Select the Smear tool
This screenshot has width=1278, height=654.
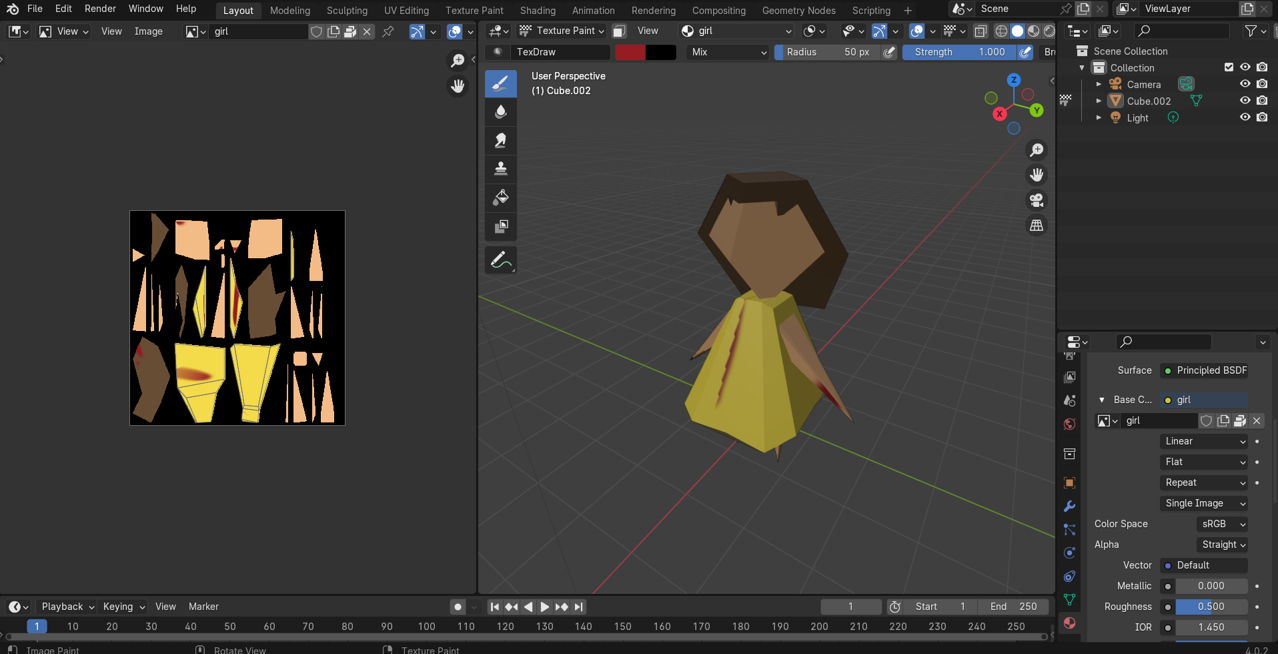point(501,140)
